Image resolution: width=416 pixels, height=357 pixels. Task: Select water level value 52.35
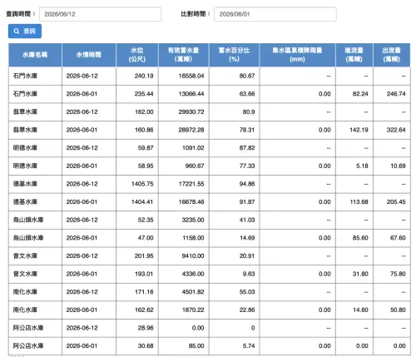click(146, 220)
